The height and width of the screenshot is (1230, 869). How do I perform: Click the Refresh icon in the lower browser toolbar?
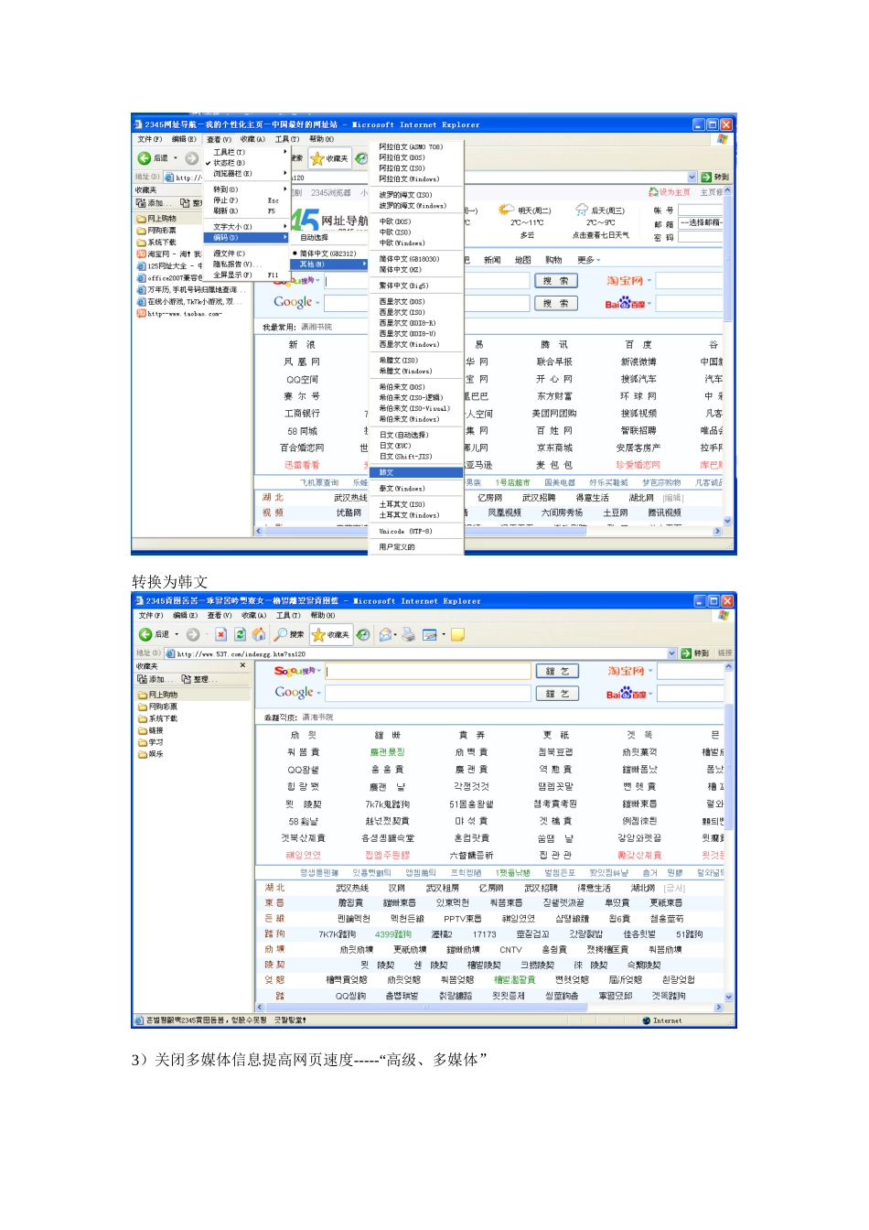(240, 634)
